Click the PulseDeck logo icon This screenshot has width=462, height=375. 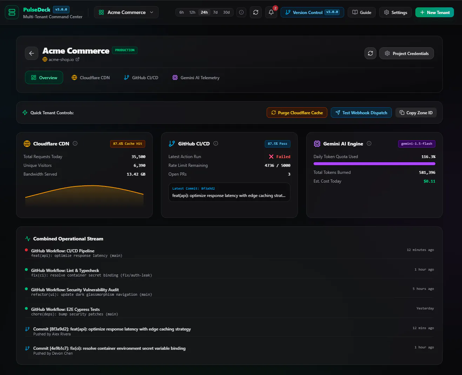point(12,12)
